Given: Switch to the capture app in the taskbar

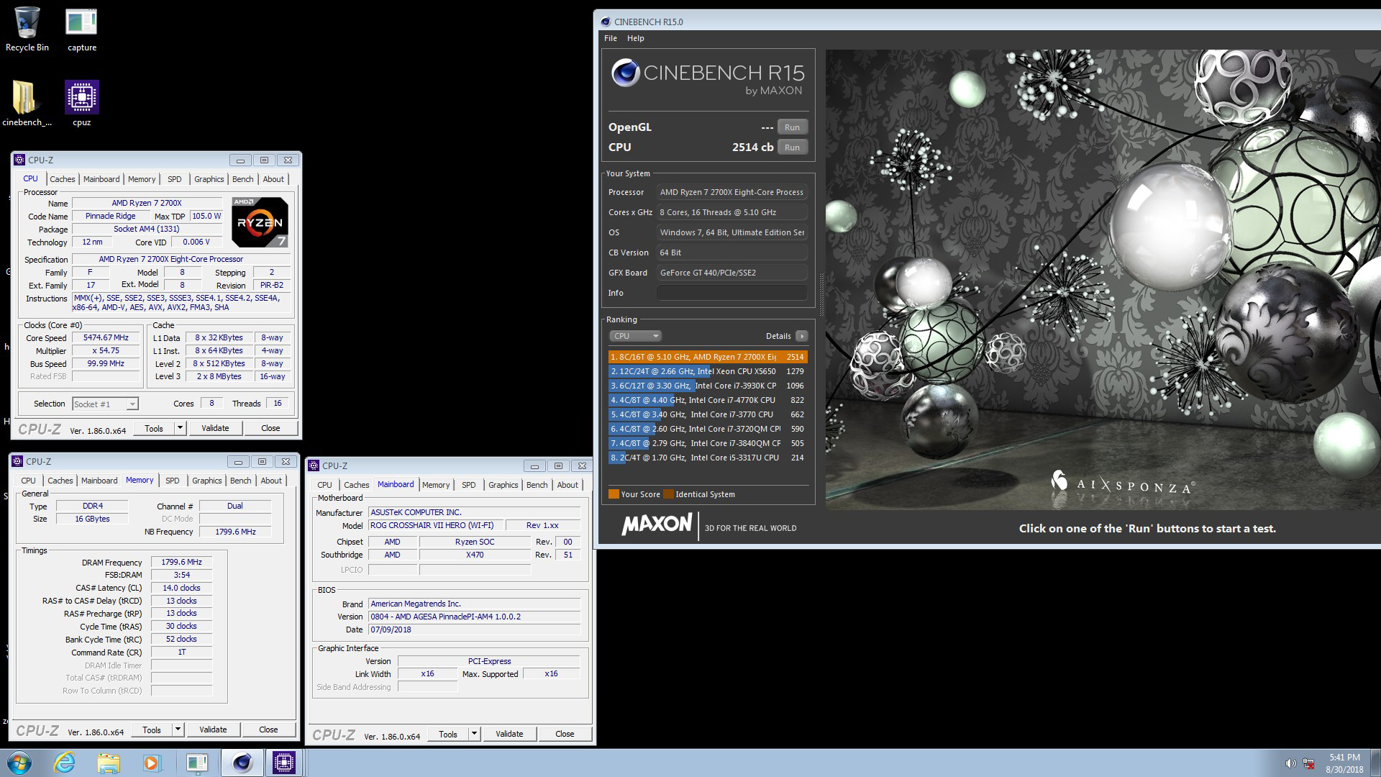Looking at the screenshot, I should [196, 763].
